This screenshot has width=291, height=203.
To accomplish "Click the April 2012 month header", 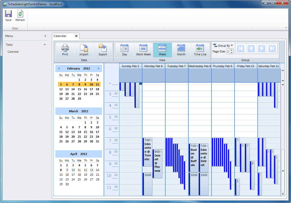I will coord(78,154).
